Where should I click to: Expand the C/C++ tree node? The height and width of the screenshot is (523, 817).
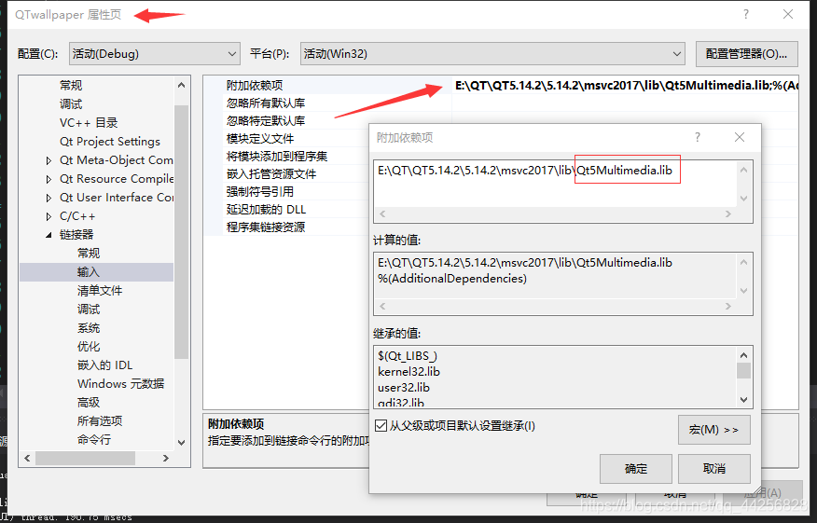[x=48, y=216]
